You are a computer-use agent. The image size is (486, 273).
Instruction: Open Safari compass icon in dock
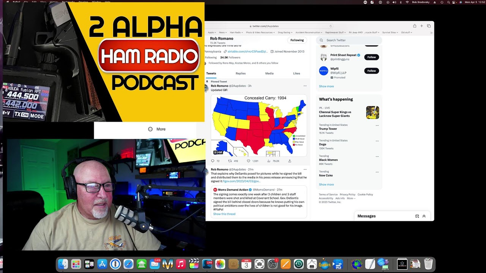tap(128, 264)
